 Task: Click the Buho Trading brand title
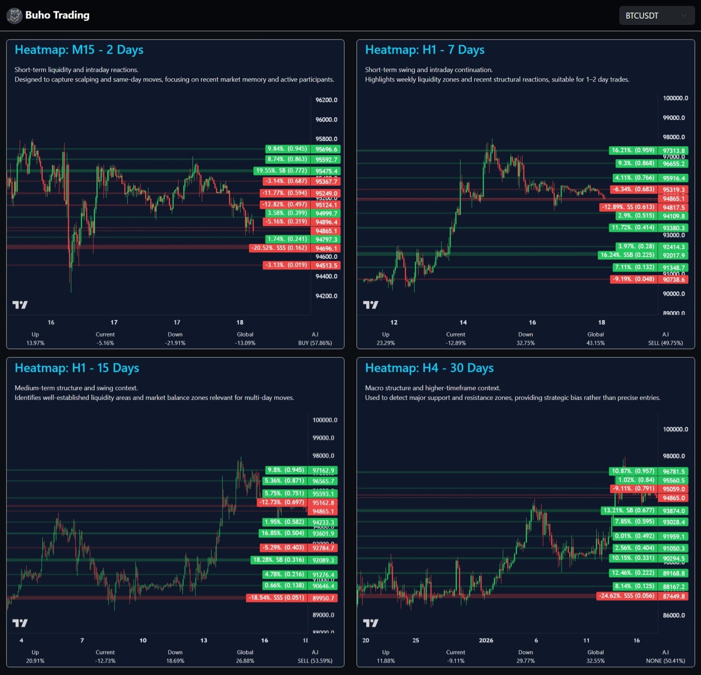point(57,15)
